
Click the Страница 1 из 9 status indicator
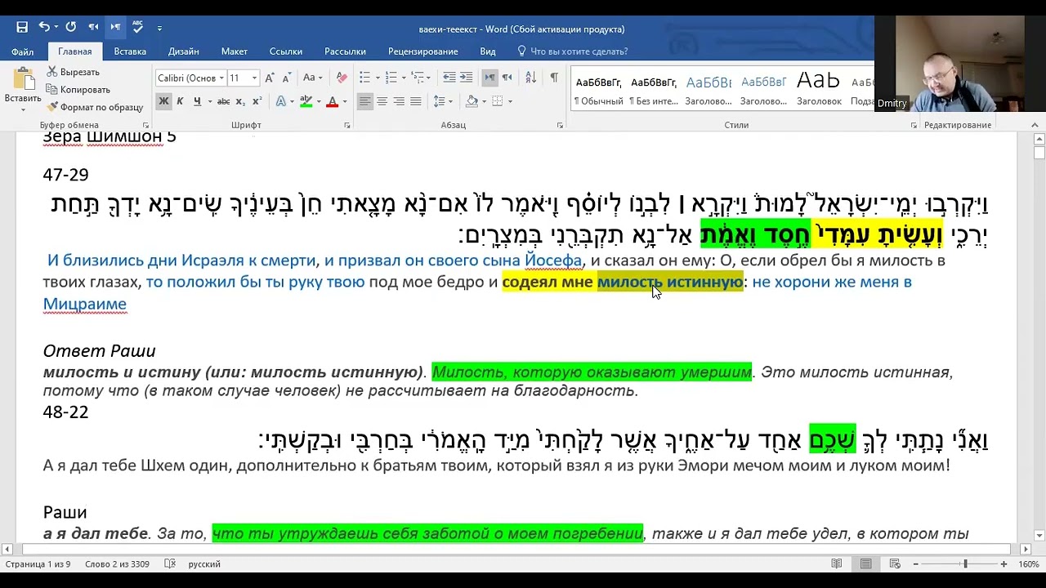[38, 564]
